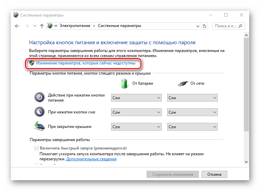Open Электропитание breadcrumb
Screen dimensions: 260x191
coord(75,26)
